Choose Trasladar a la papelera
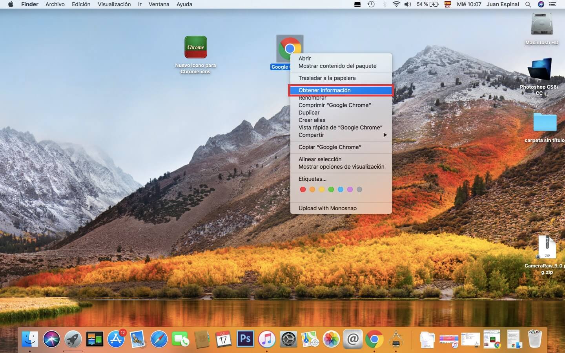 pyautogui.click(x=341, y=78)
